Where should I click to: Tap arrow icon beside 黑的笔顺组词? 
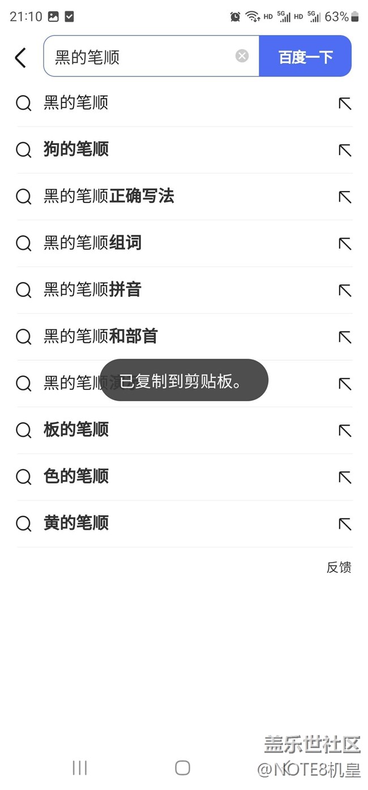345,244
